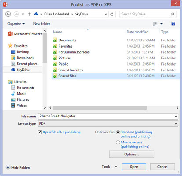The image size is (182, 176).
Task: Click the SkyDrive cloud icon in address bar
Action: coord(36,14)
